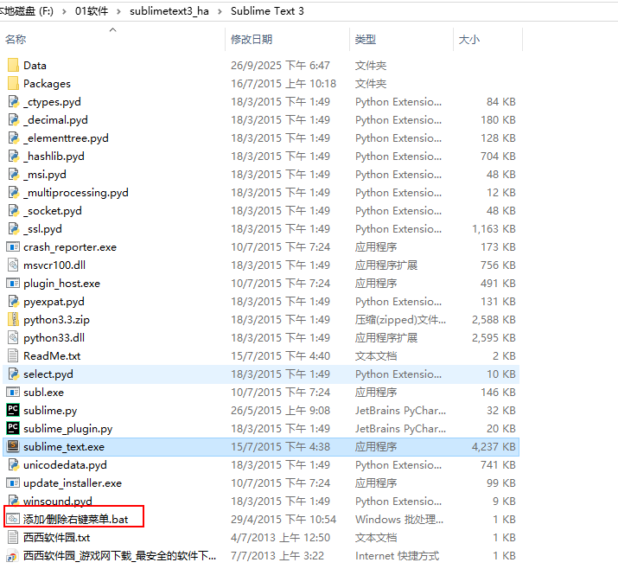Click the 2,595 KB size value
The image size is (618, 588).
pos(494,338)
